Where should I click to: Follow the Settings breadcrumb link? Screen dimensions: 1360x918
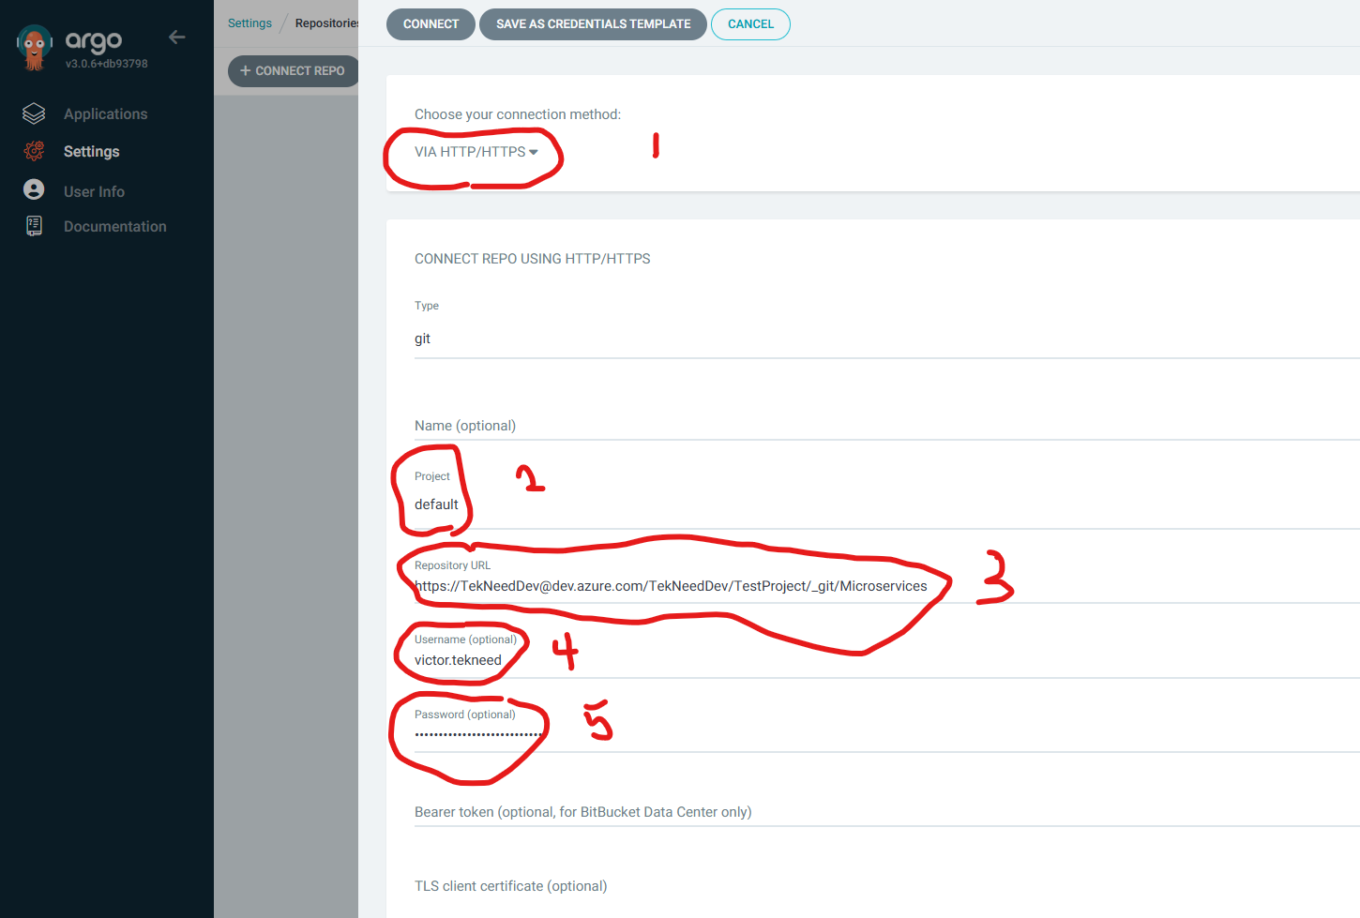coord(249,23)
